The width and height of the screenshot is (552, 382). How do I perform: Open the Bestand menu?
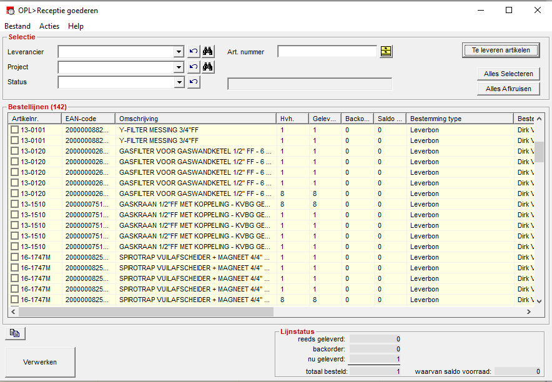point(17,26)
